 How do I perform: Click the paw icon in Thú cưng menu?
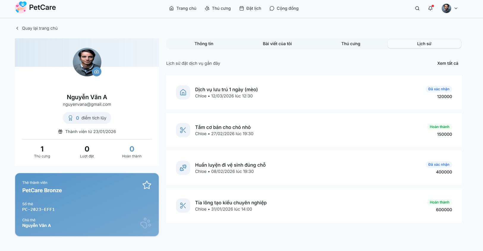coord(207,8)
